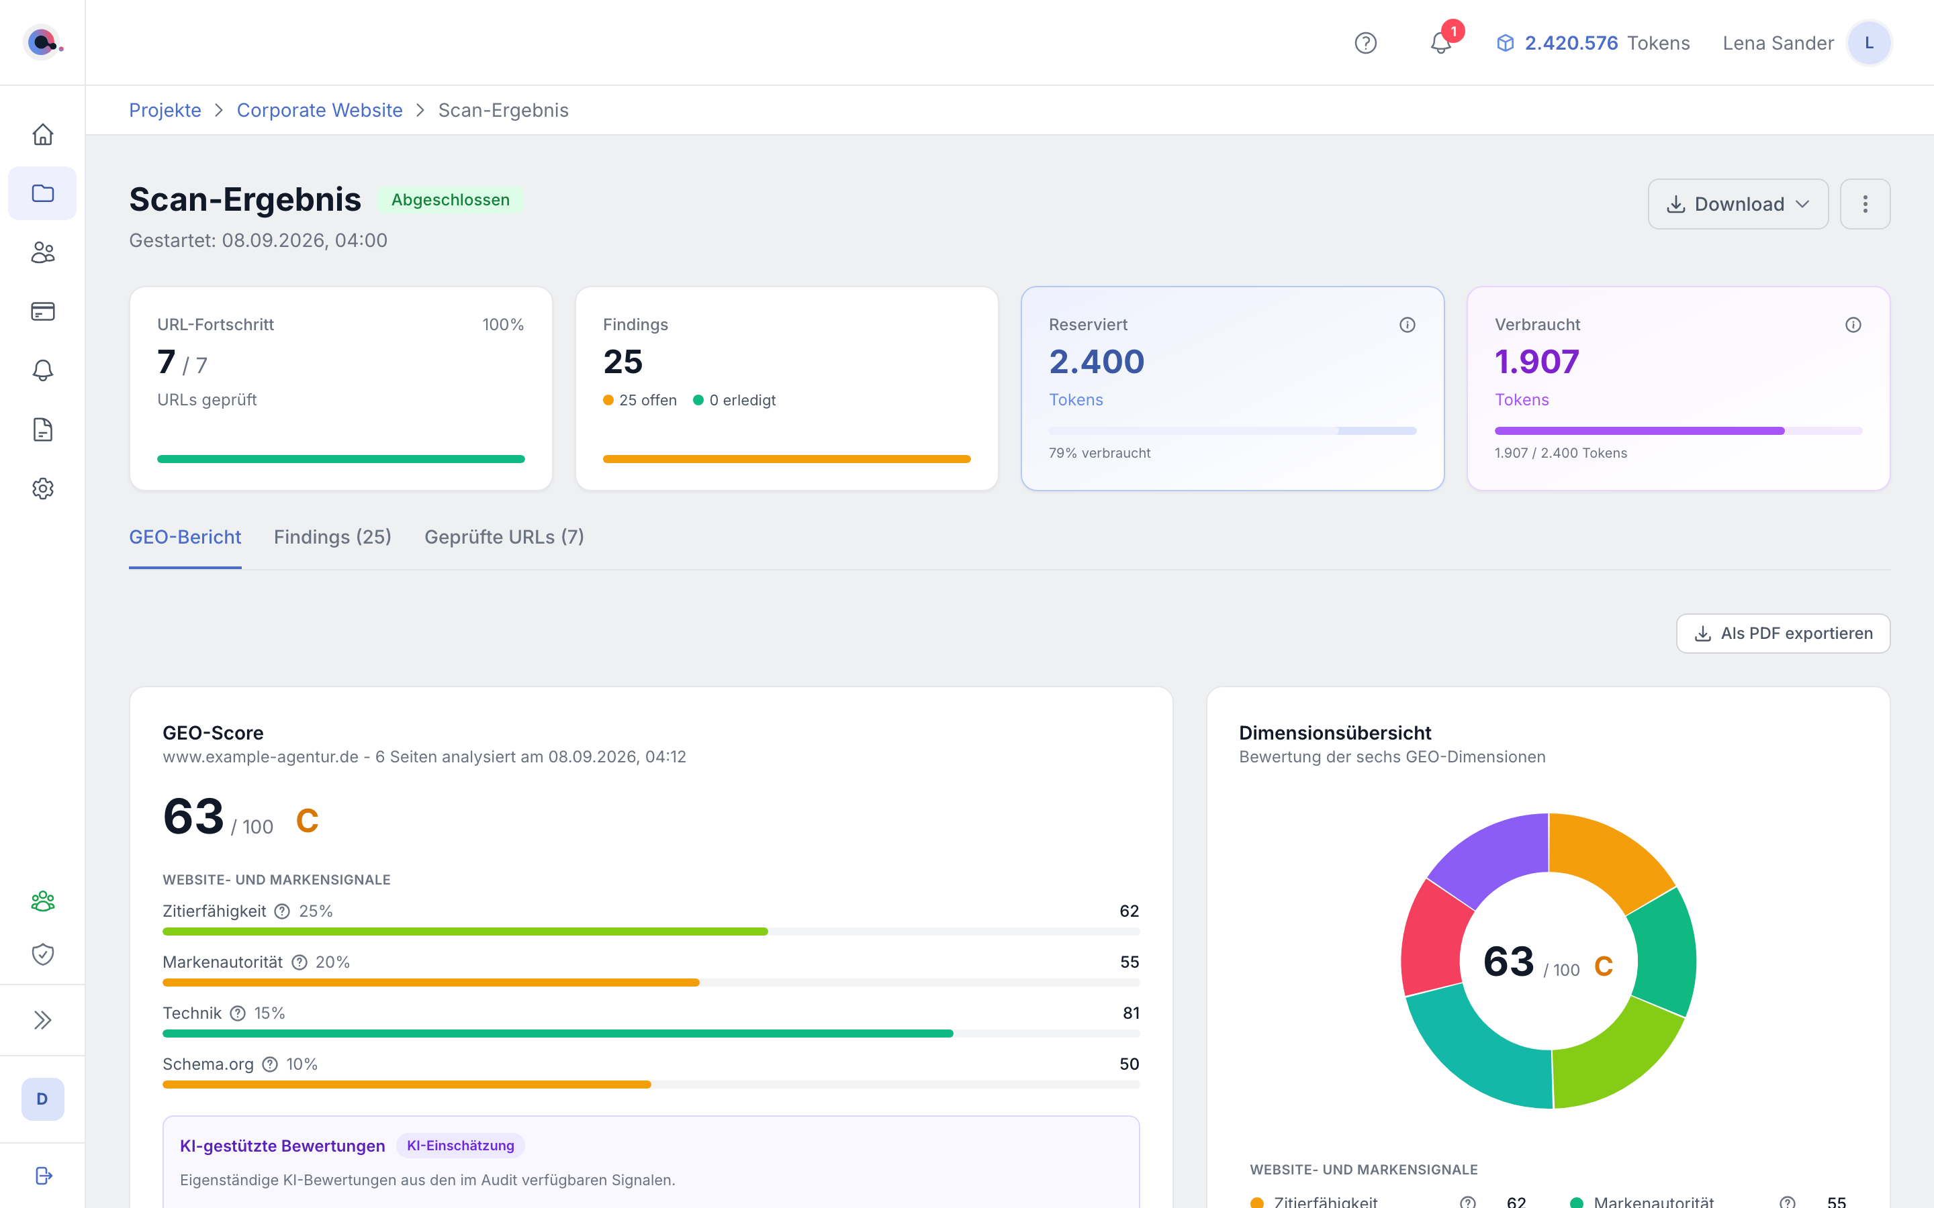Image resolution: width=1934 pixels, height=1208 pixels.
Task: Click the D workspace avatar in sidebar
Action: click(42, 1099)
